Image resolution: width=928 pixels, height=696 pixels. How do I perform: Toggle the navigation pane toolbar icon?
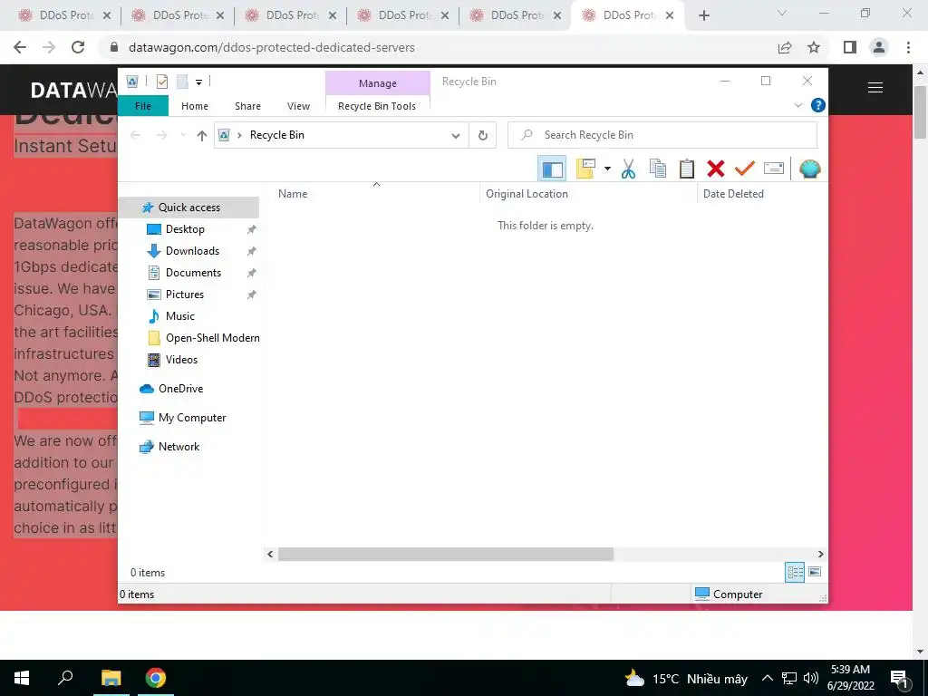point(552,169)
